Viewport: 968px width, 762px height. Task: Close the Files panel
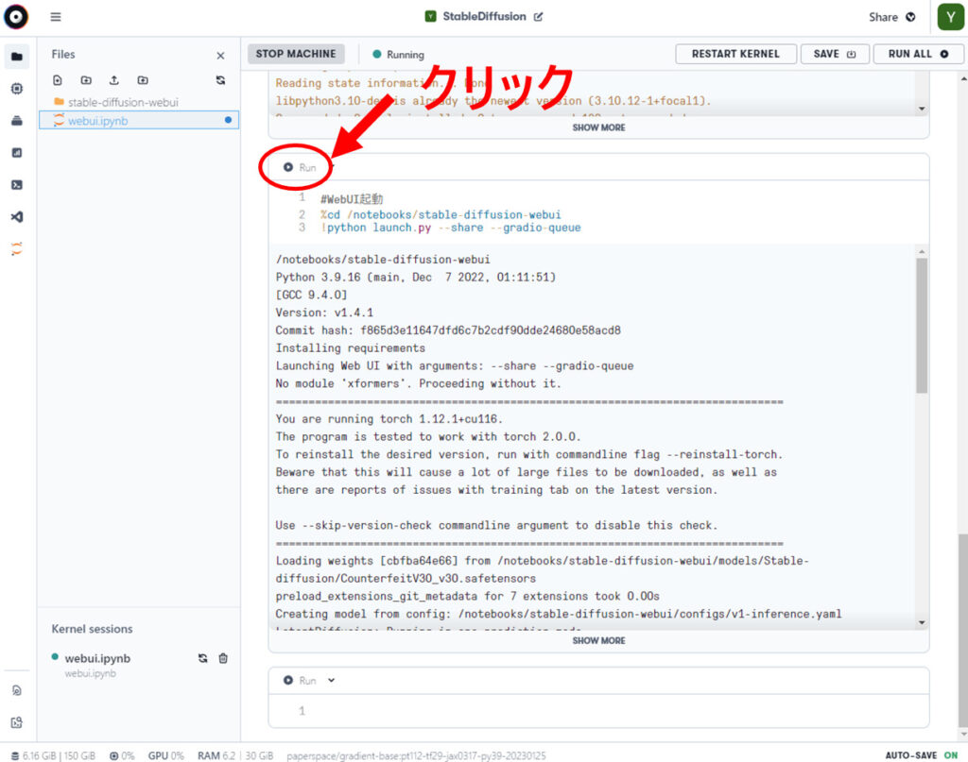click(x=220, y=56)
